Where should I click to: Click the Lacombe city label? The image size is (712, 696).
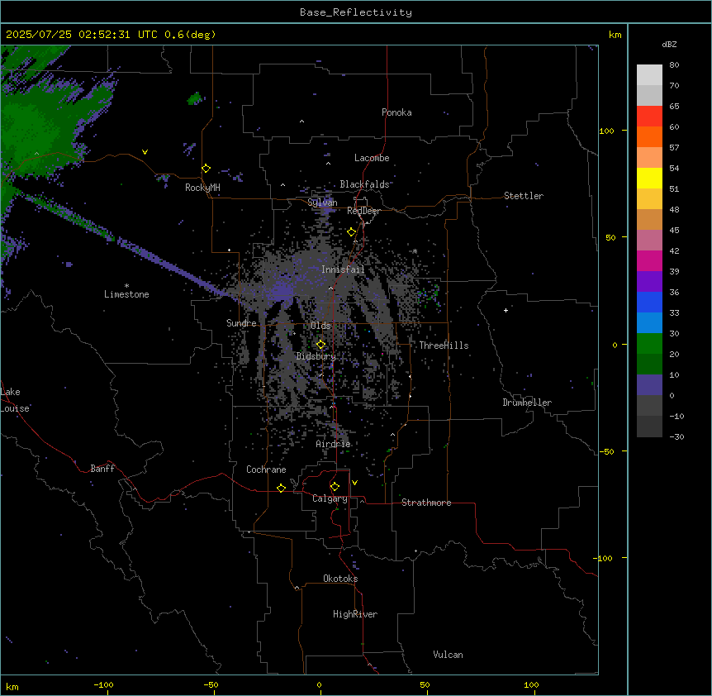pos(372,158)
